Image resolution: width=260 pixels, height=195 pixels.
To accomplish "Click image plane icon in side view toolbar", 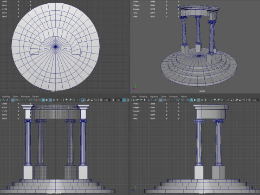I will coord(148,100).
